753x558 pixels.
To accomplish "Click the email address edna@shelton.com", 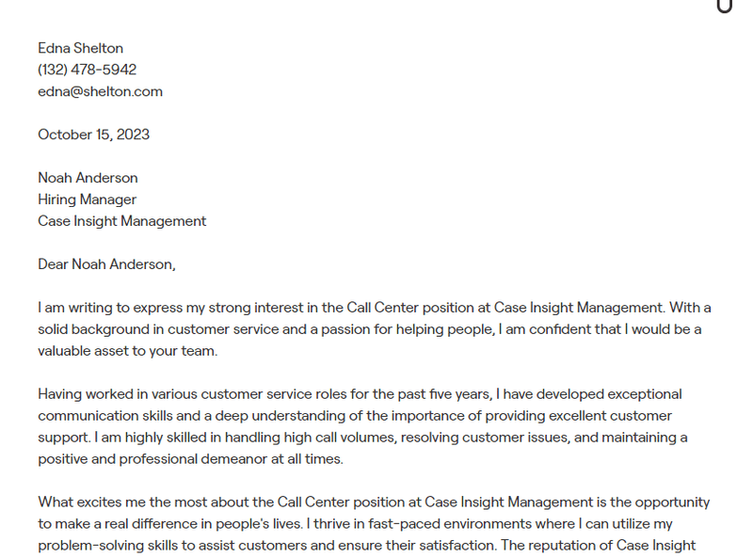I will (x=100, y=91).
